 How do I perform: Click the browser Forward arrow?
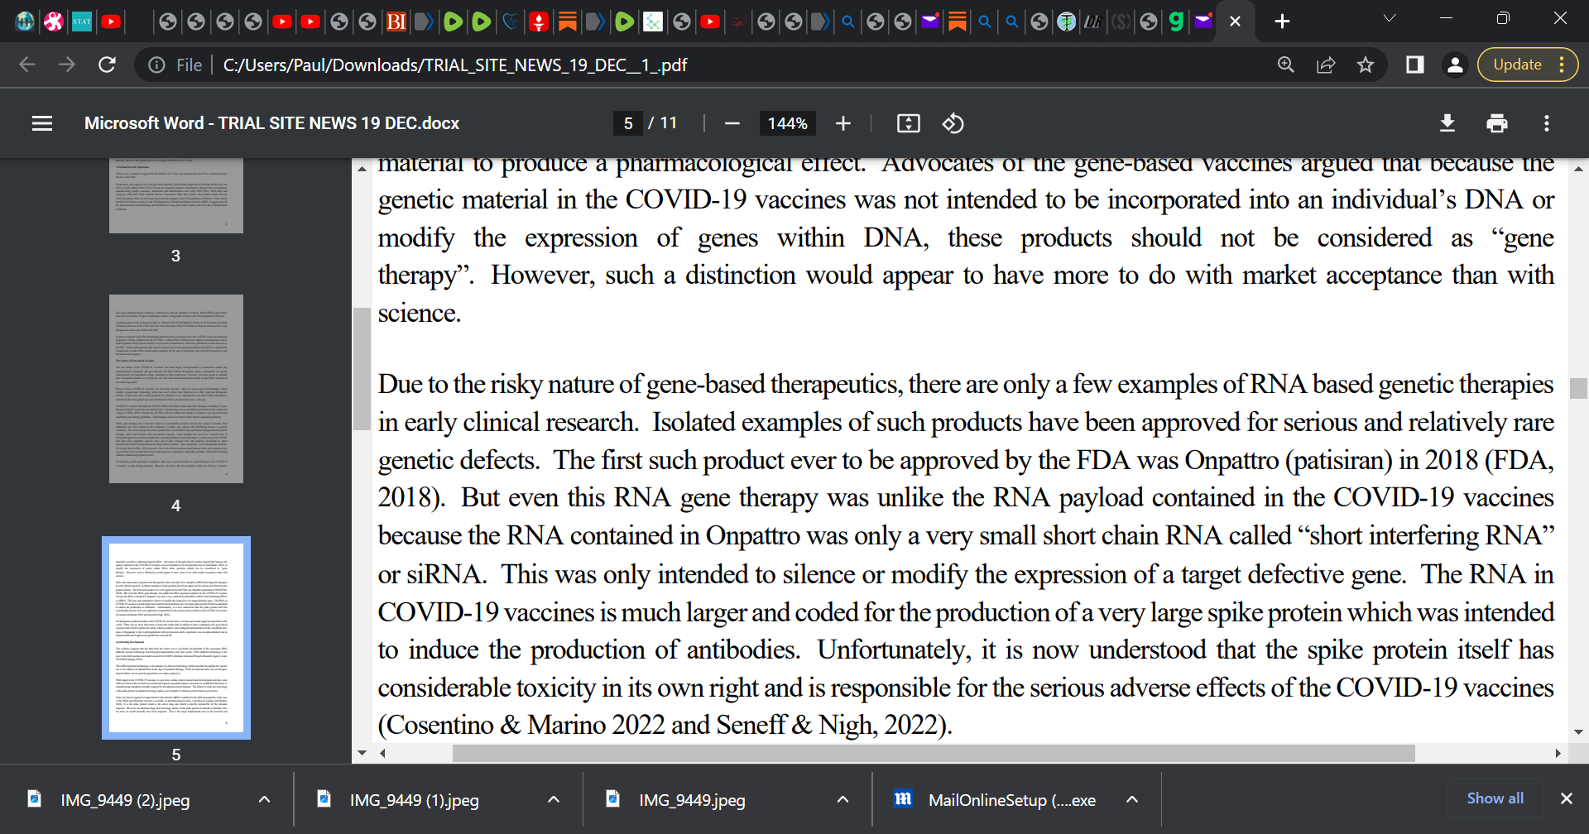coord(67,65)
